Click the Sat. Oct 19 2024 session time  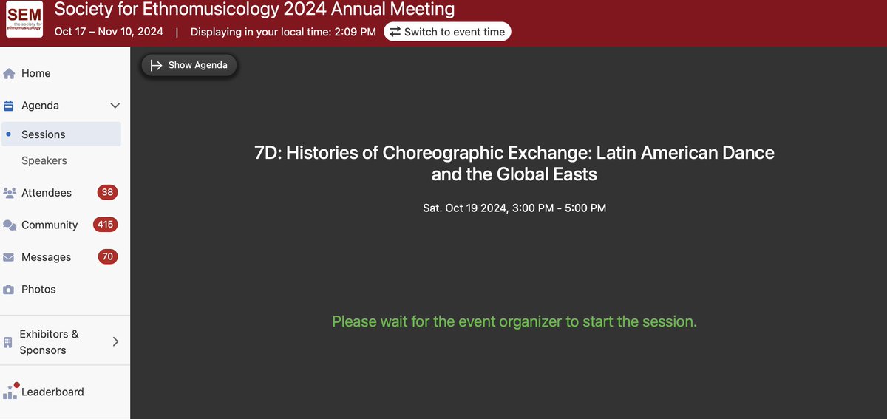pos(514,208)
